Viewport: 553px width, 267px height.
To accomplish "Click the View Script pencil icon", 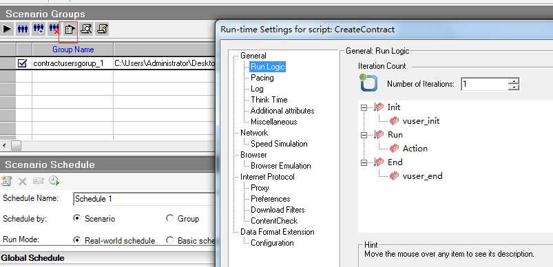I will 103,29.
